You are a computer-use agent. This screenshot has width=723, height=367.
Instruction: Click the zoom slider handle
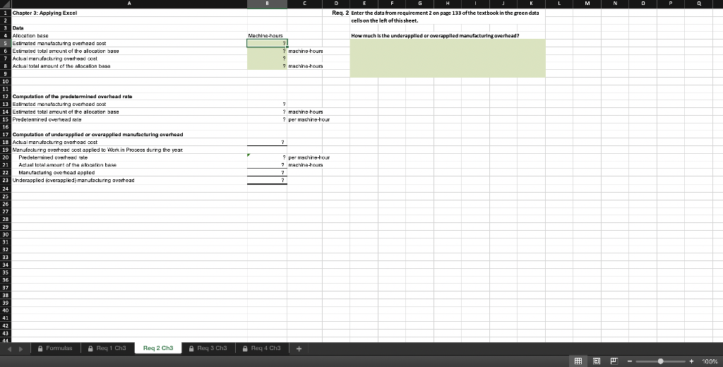tap(661, 361)
